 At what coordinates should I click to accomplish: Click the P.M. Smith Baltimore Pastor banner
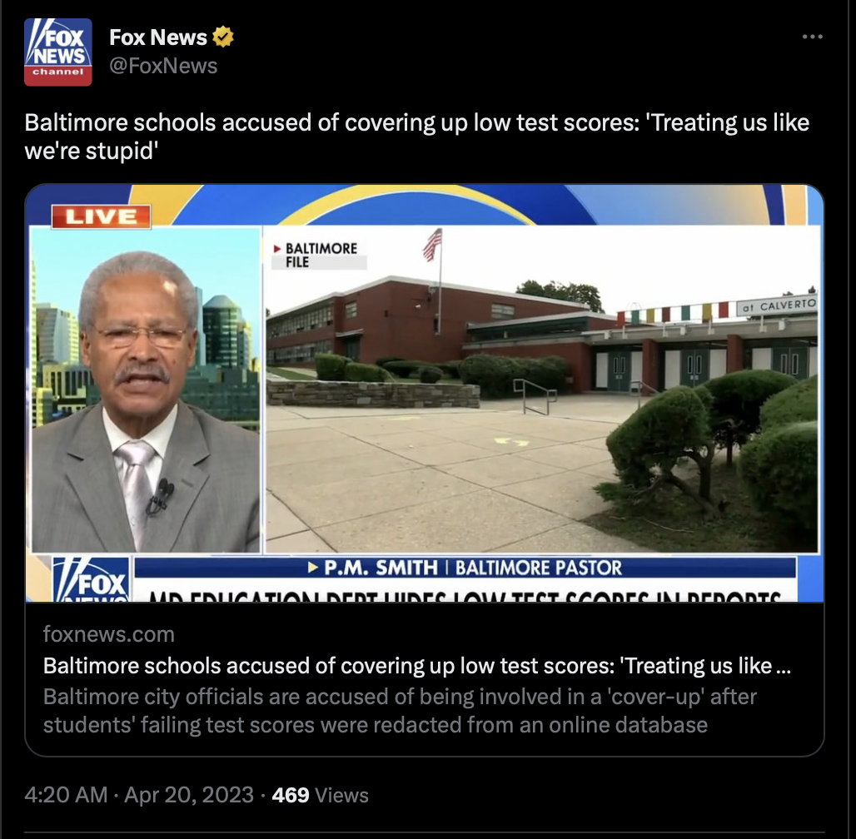465,568
